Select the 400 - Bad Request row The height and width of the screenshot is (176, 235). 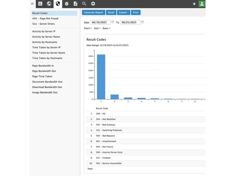coord(146,136)
